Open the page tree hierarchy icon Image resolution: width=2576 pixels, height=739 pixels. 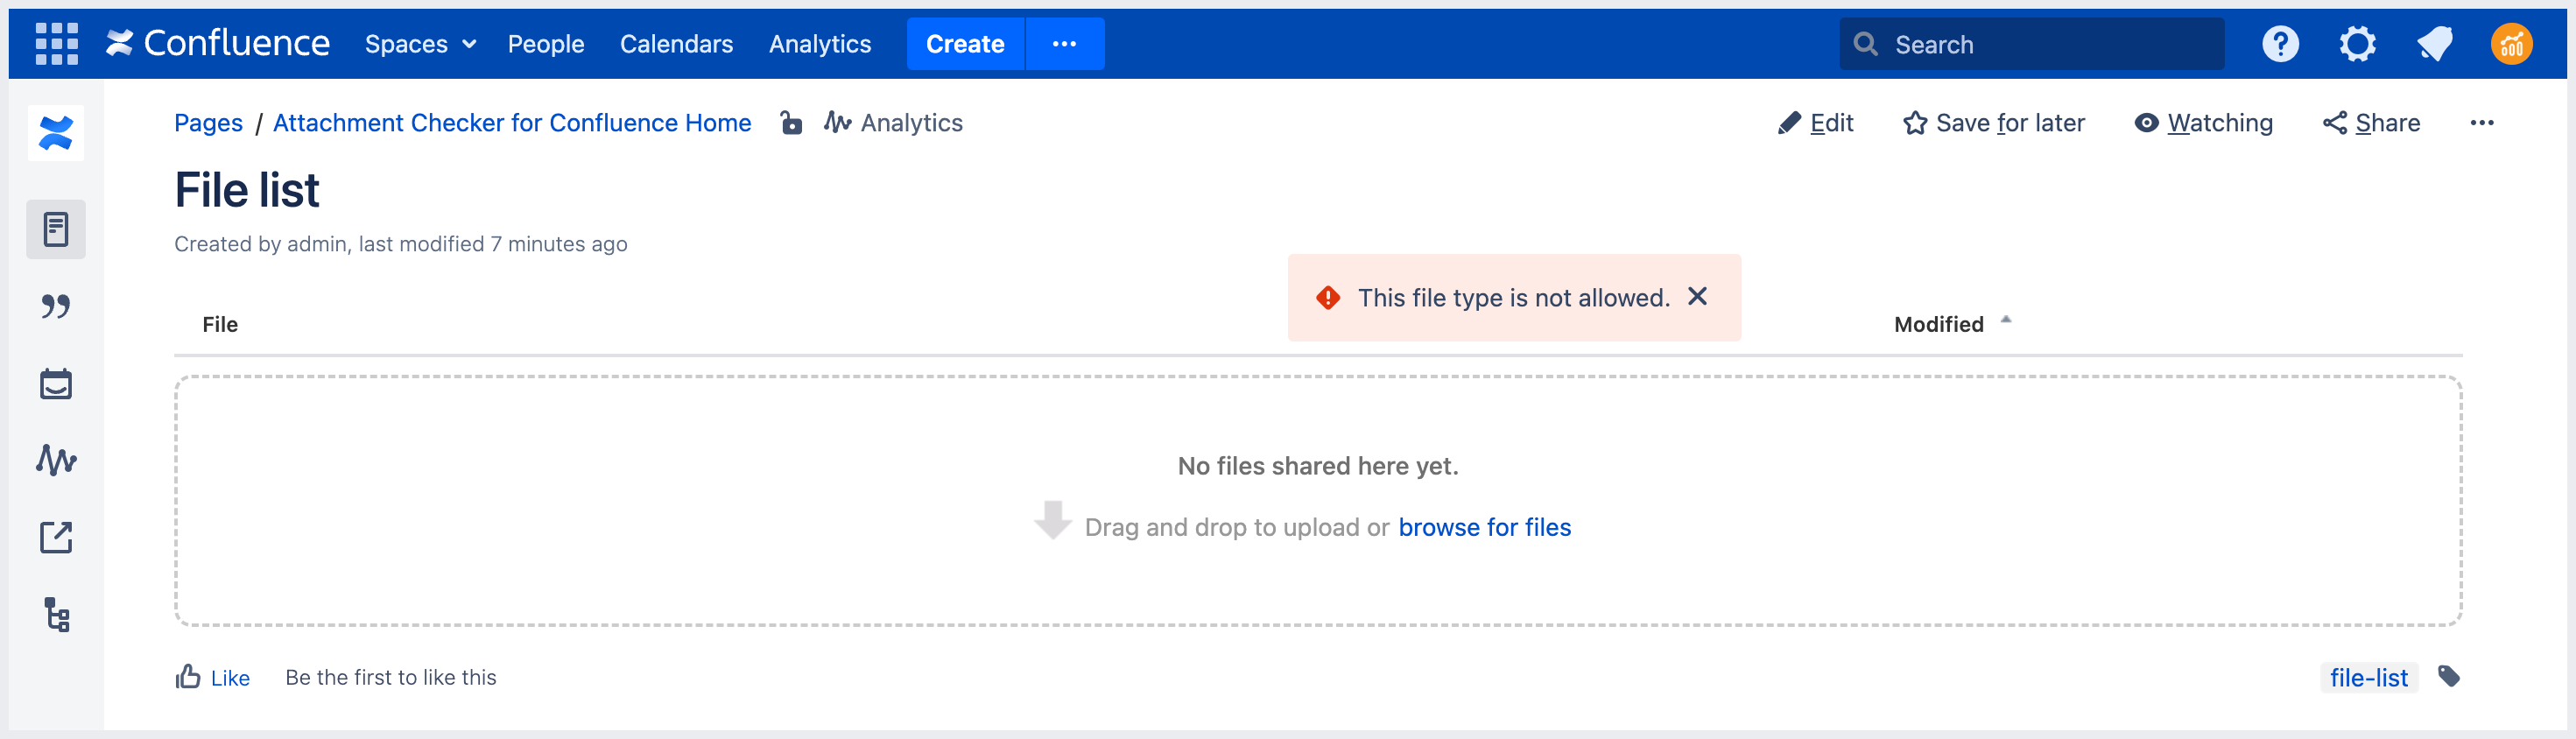(56, 614)
